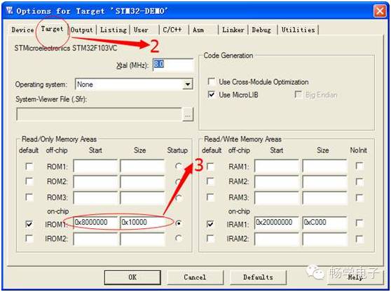Click the ROM1 Start field
This screenshot has height=292, width=391.
[95, 166]
